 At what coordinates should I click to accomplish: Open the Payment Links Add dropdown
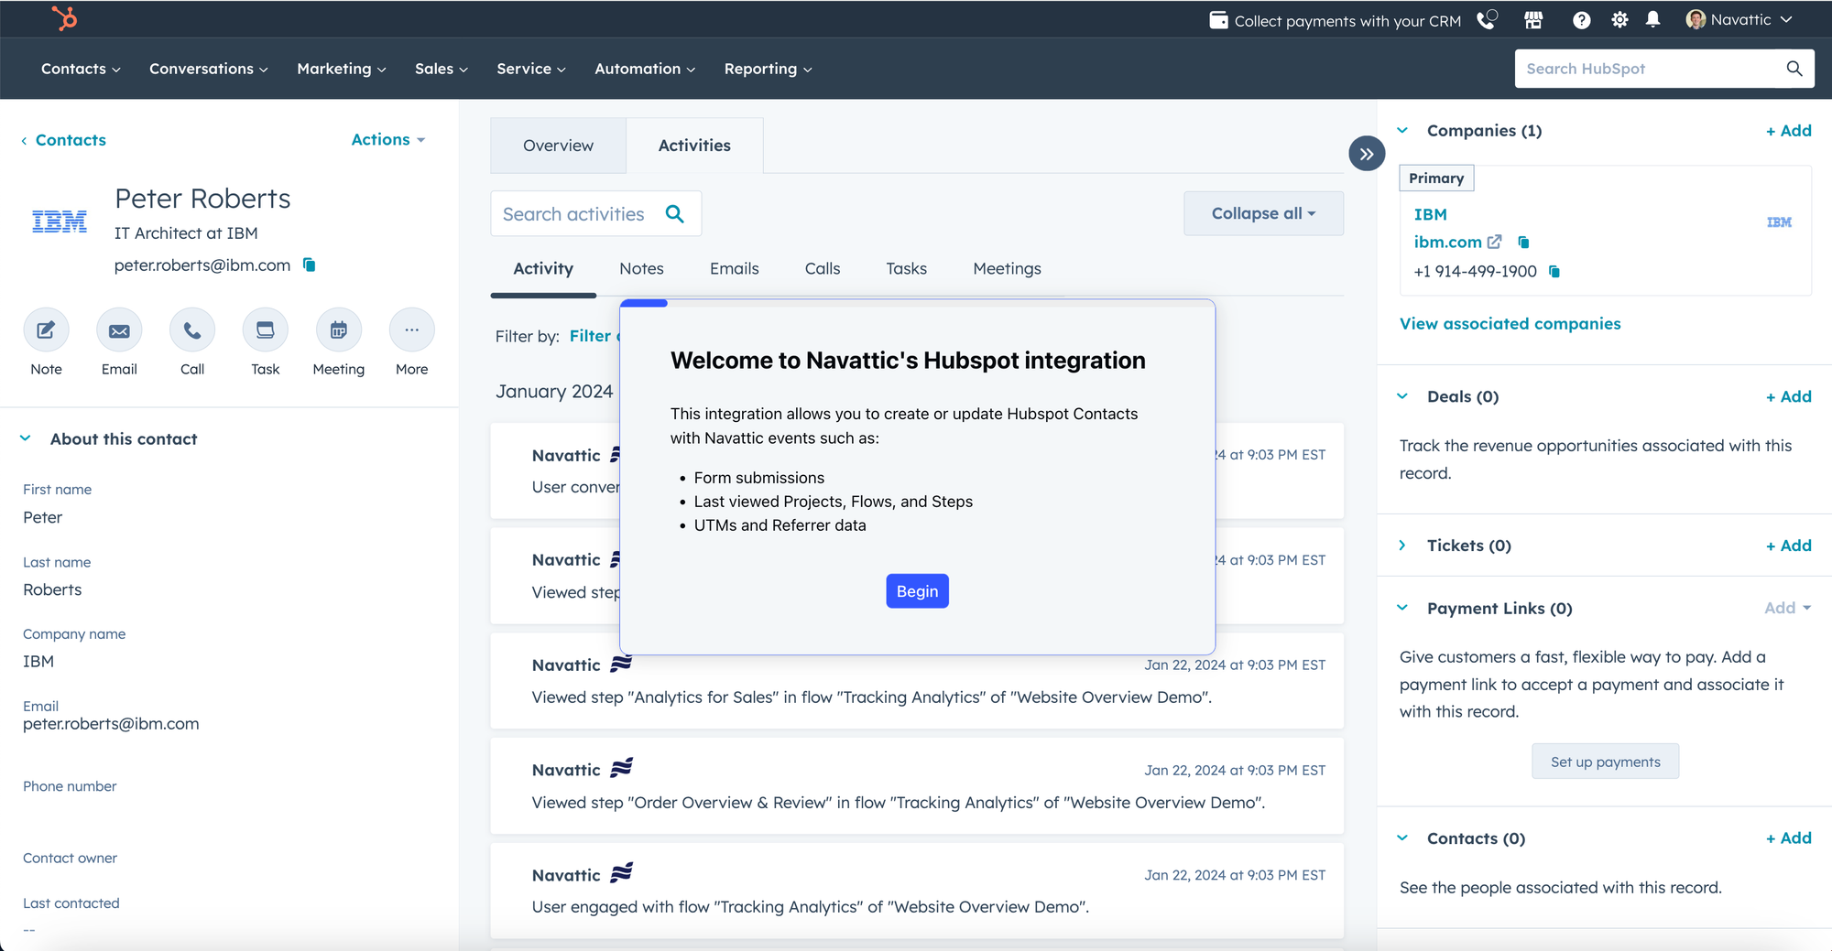point(1787,608)
